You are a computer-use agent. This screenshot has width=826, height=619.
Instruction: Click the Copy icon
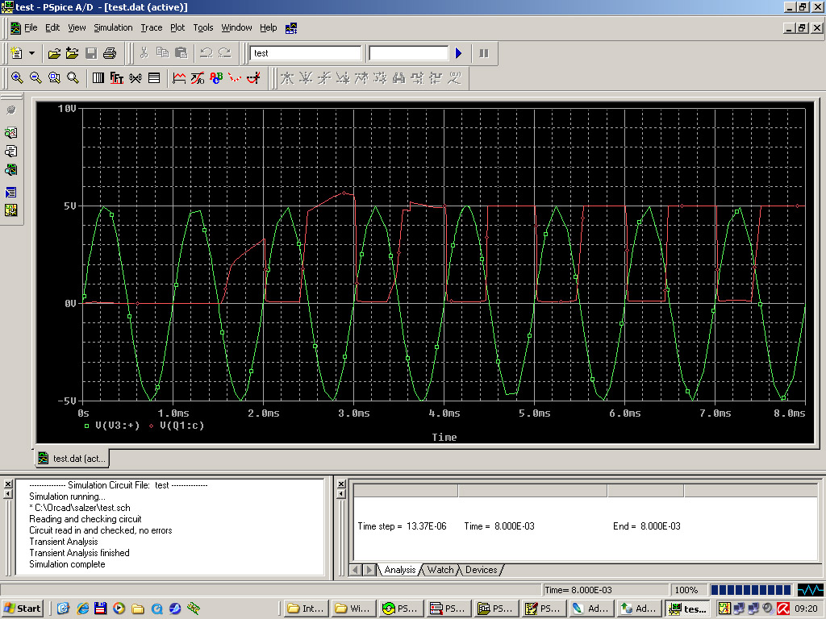pyautogui.click(x=162, y=52)
